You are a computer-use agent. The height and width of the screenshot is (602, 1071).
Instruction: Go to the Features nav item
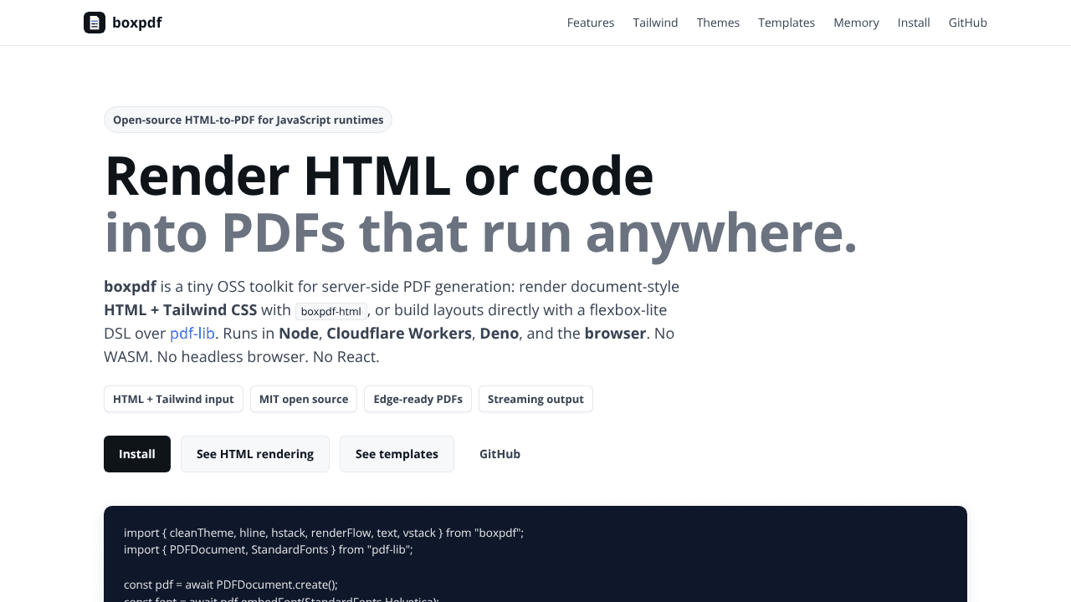coord(591,23)
